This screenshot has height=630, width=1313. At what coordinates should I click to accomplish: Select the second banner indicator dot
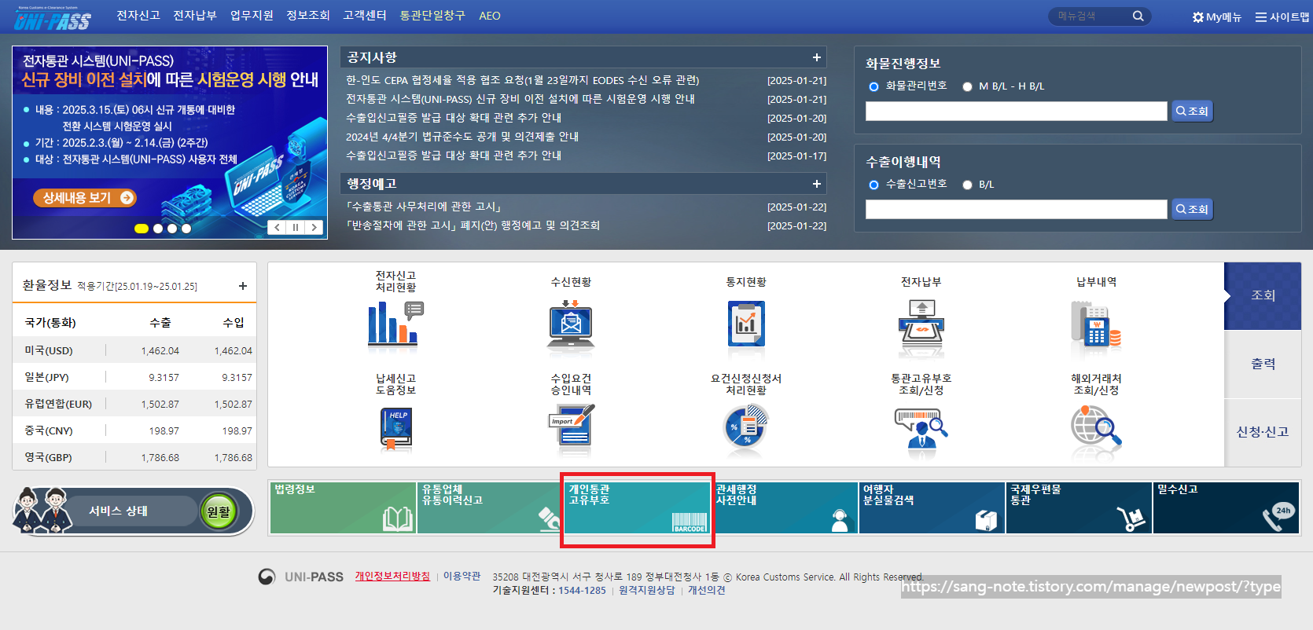coord(158,229)
